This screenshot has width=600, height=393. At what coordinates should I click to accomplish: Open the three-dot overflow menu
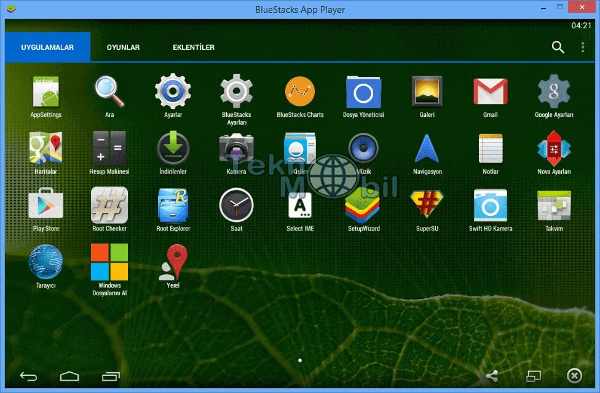(583, 47)
